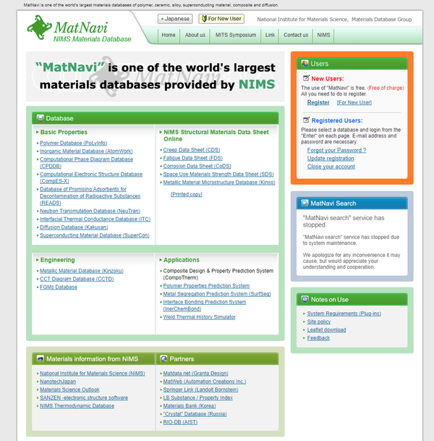Click the Database panel header icon
The height and width of the screenshot is (441, 434).
tap(41, 118)
